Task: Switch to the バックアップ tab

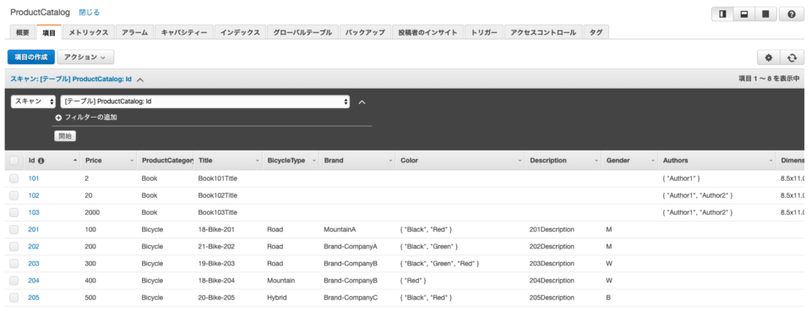Action: coord(365,32)
